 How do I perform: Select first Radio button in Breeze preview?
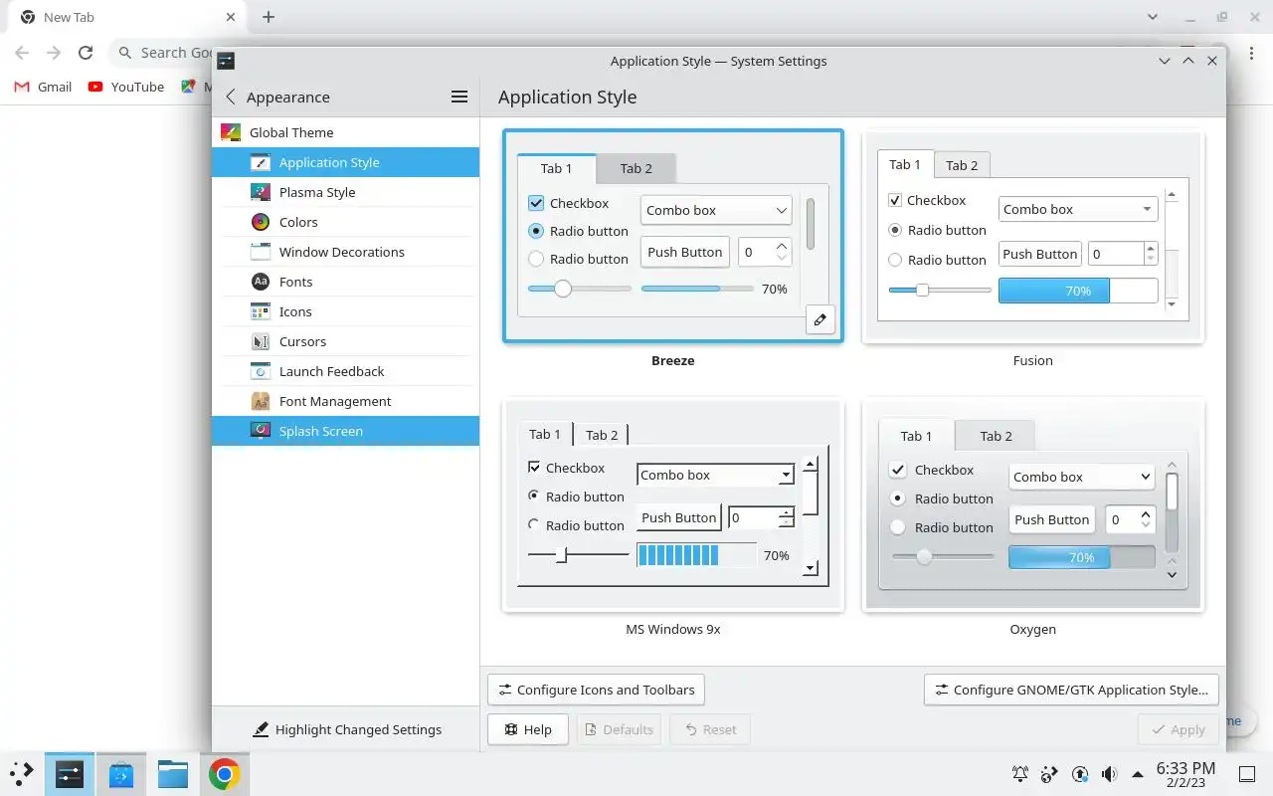(536, 231)
